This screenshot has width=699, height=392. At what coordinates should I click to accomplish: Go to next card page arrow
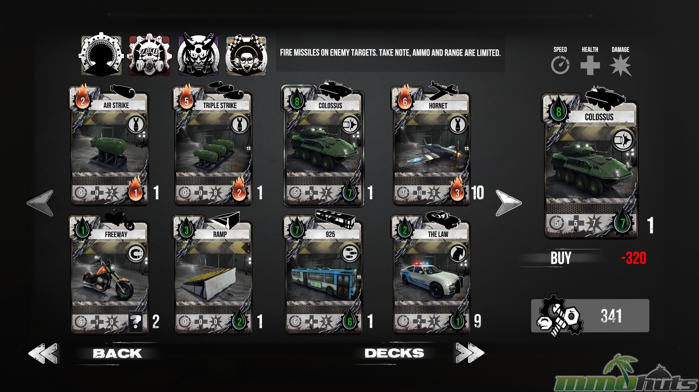(x=508, y=203)
